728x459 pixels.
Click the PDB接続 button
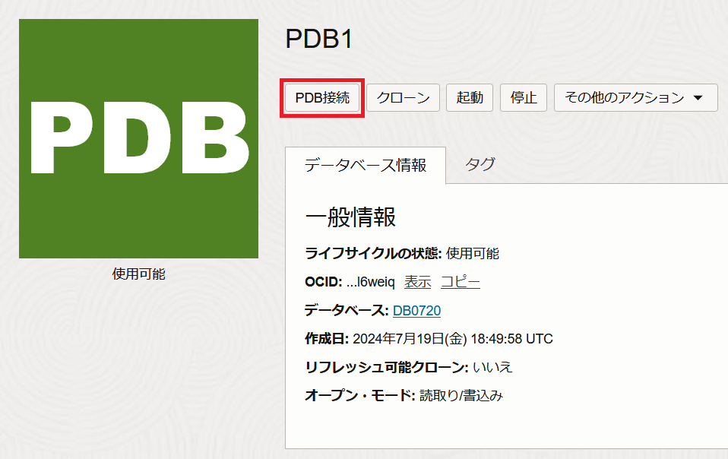click(322, 98)
